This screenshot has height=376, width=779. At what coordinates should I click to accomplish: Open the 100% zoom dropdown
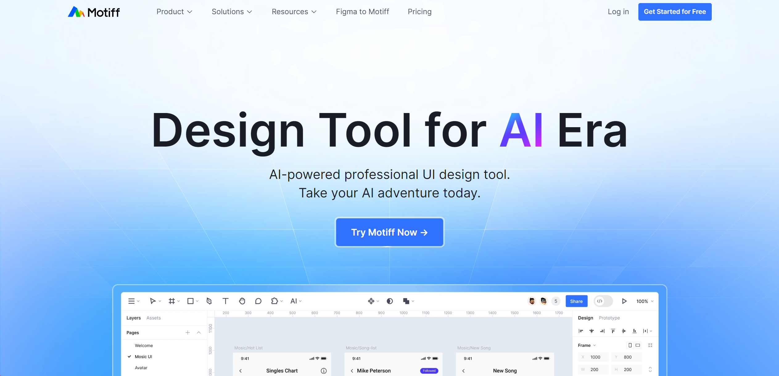click(x=645, y=301)
